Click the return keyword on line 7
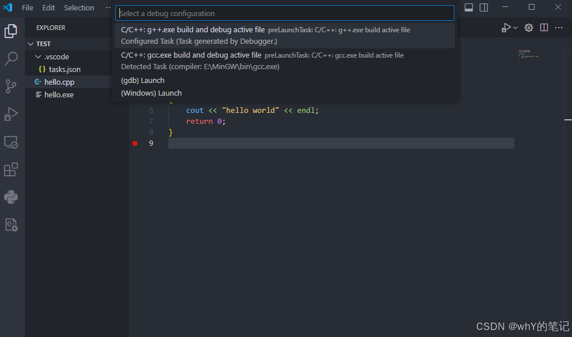This screenshot has height=337, width=572. [x=199, y=122]
